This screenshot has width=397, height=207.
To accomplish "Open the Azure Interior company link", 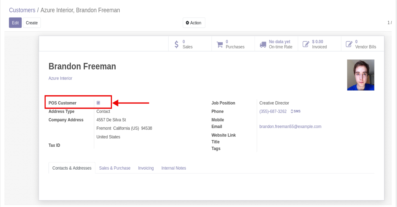I will click(x=60, y=78).
